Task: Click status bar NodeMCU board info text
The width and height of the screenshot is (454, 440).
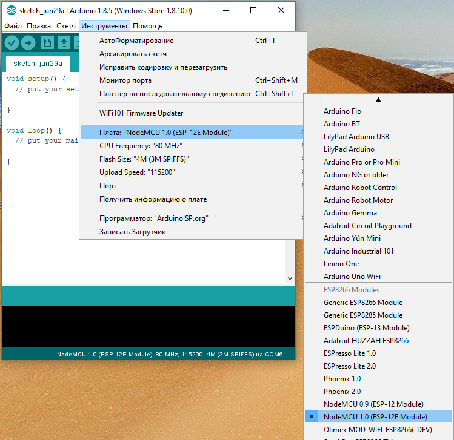Action: pyautogui.click(x=170, y=355)
